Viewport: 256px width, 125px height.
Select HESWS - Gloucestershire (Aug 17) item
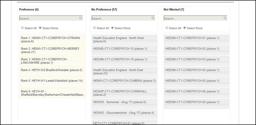click(x=124, y=114)
